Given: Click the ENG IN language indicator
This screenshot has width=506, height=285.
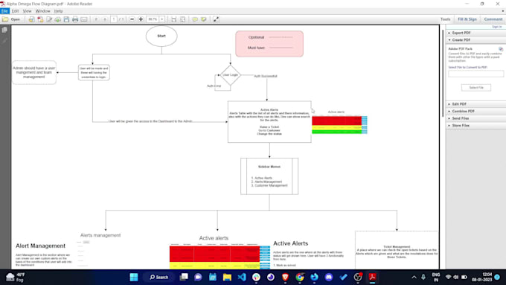Looking at the screenshot, I should (435, 278).
